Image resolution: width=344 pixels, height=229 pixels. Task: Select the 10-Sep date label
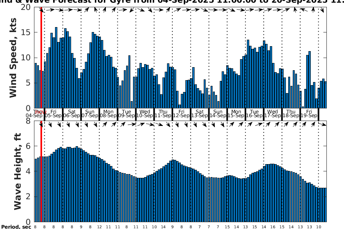point(145,116)
